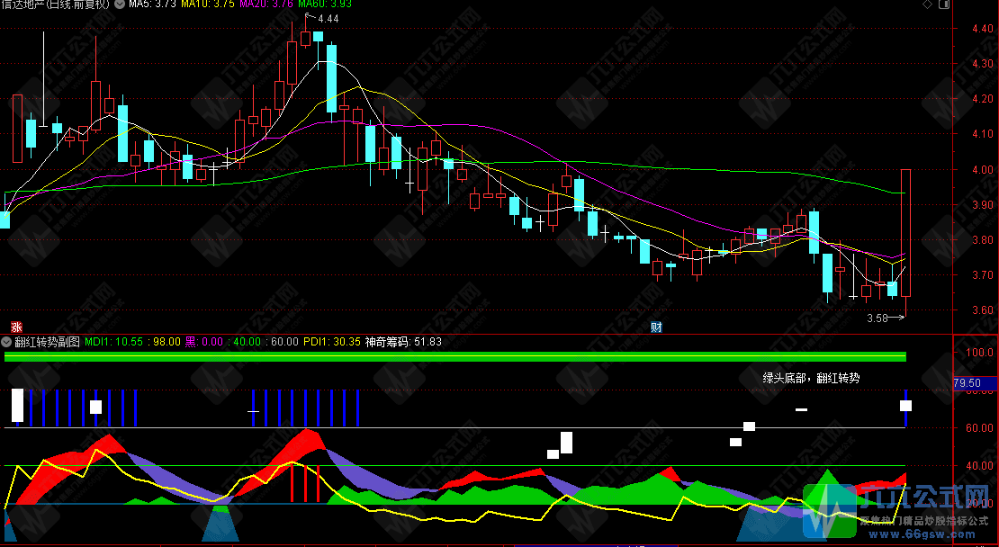Select the last large red candlestick
999x547 pixels.
point(905,232)
